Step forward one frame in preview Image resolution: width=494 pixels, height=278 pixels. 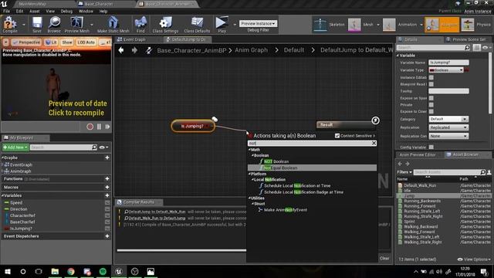[x=107, y=127]
